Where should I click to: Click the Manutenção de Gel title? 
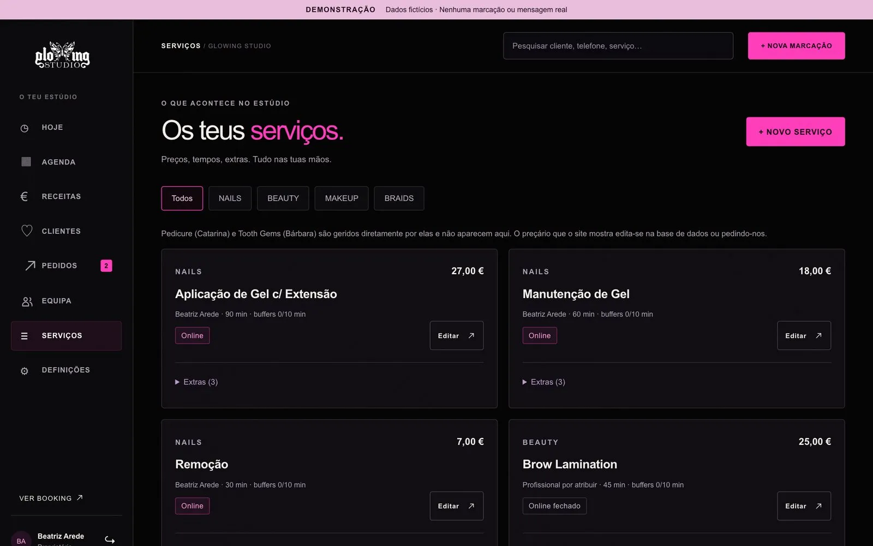[x=576, y=294]
